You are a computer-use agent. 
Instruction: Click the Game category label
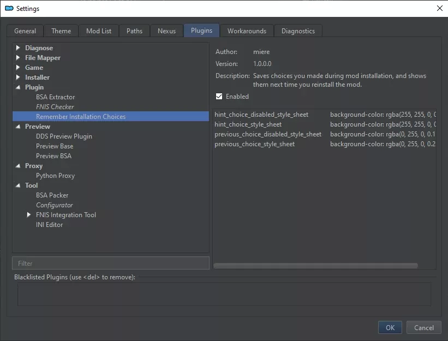(34, 68)
